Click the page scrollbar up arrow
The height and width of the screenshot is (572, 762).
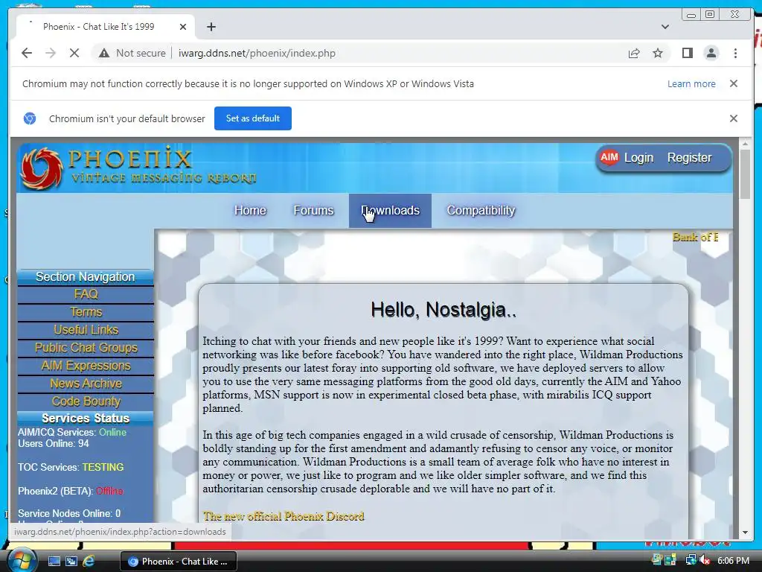[x=745, y=144]
